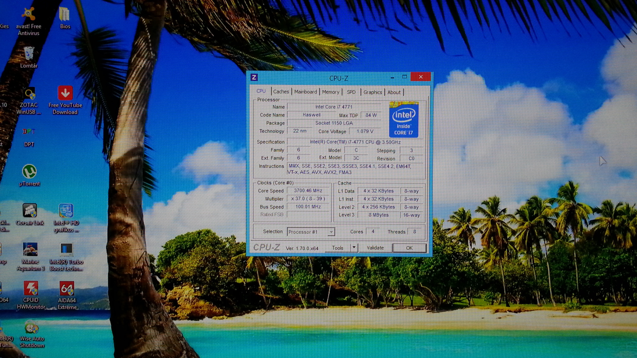
Task: Click the OK button in CPU-Z
Action: pos(409,248)
